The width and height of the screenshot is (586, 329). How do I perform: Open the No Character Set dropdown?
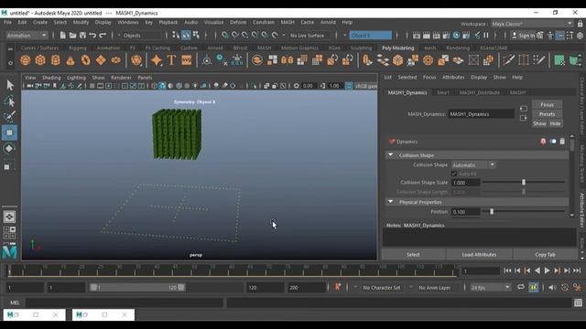coord(381,288)
